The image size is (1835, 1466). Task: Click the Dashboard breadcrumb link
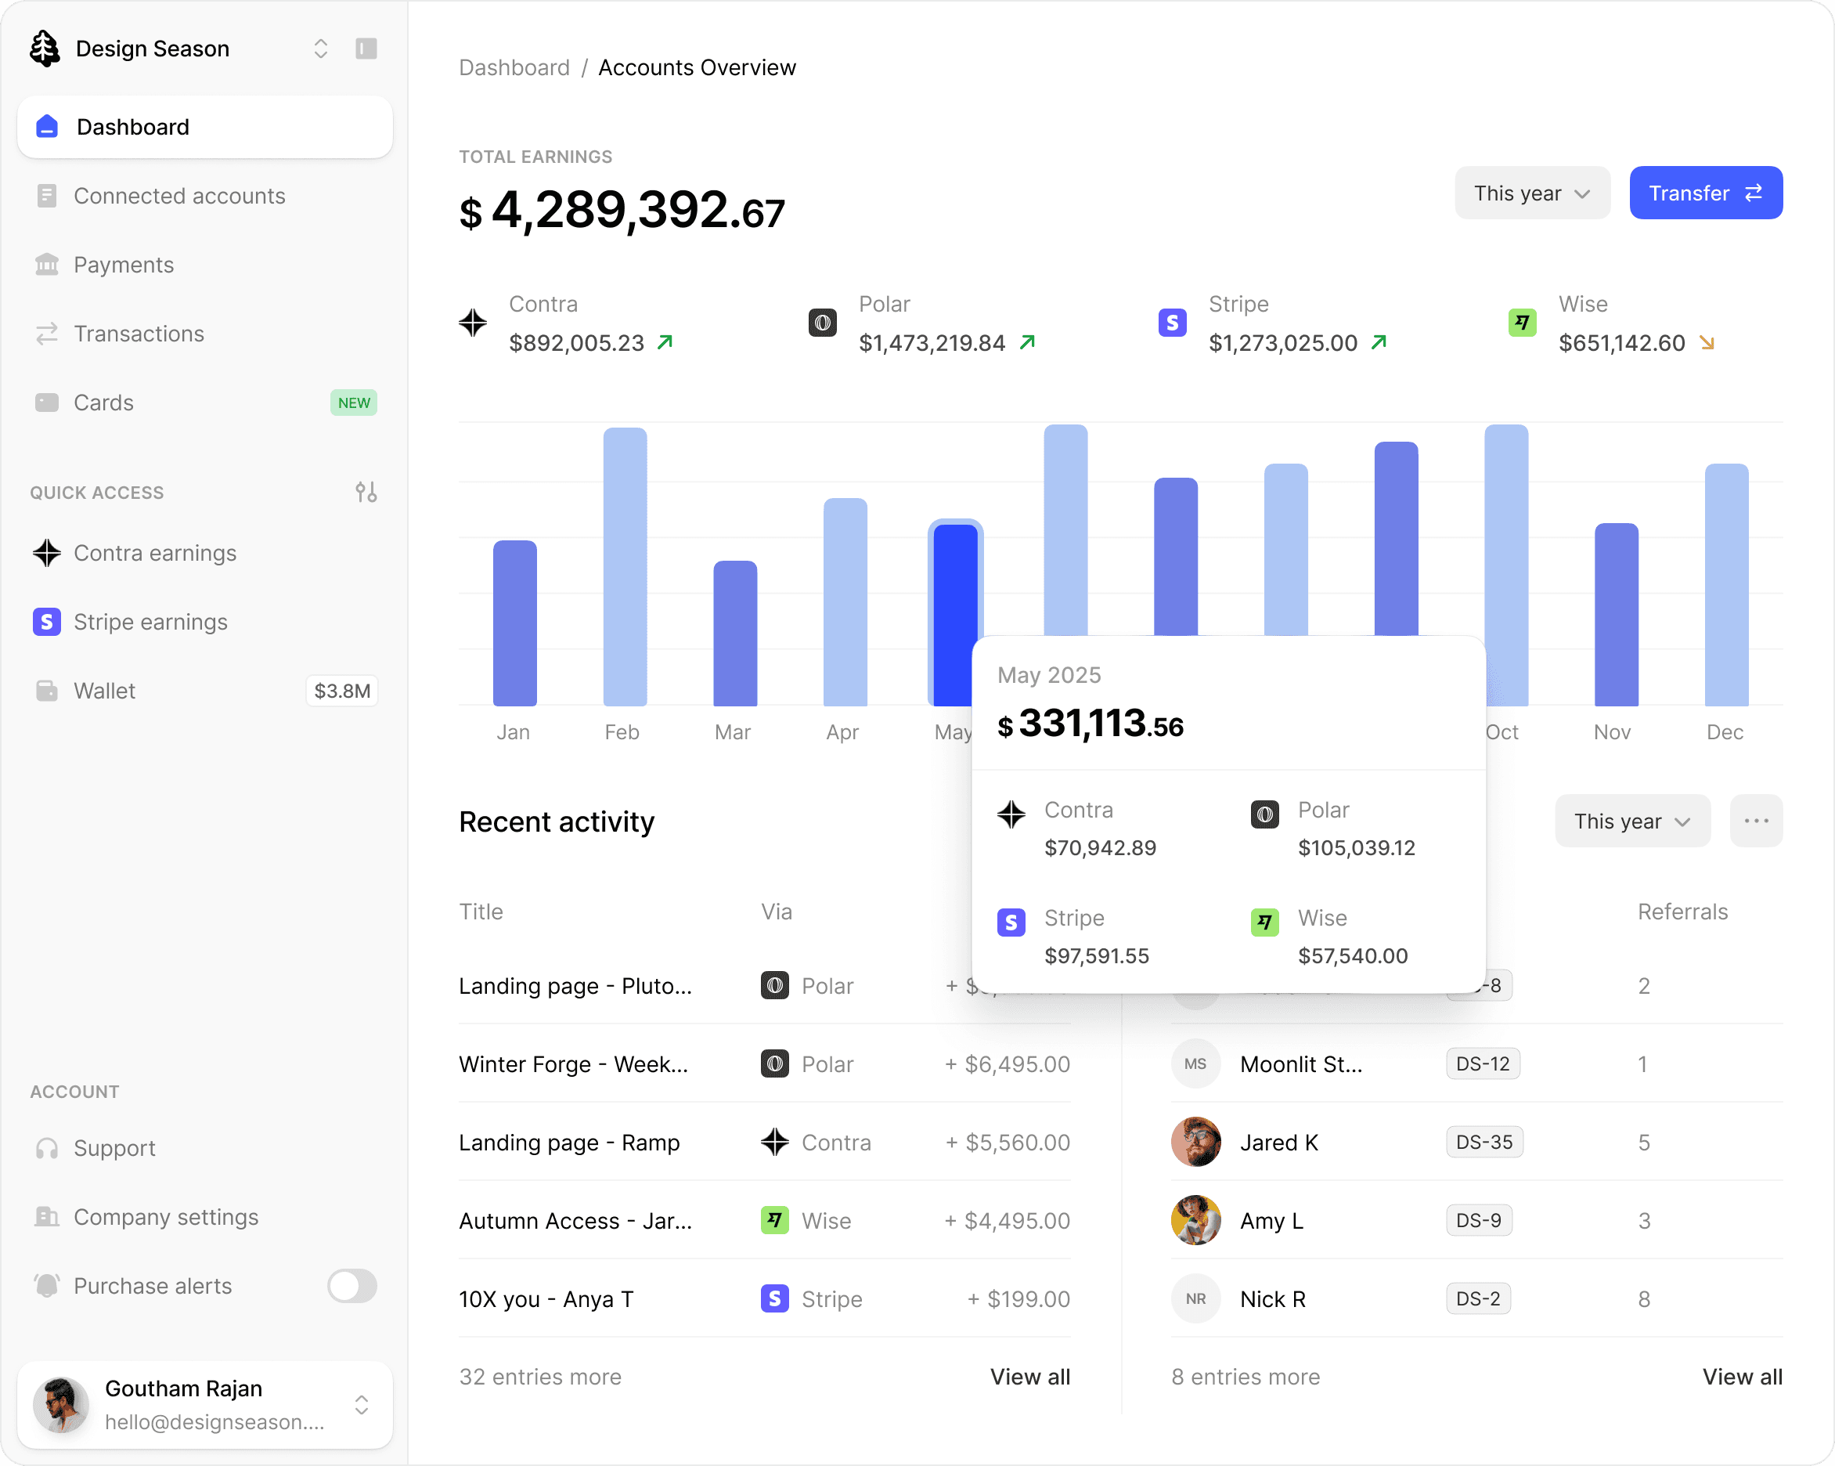click(514, 67)
